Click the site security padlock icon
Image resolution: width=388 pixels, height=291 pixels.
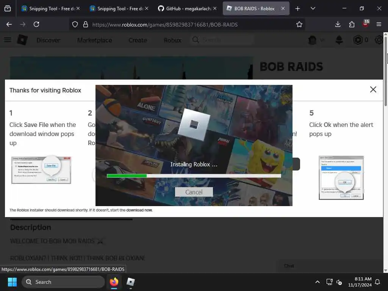(86, 24)
